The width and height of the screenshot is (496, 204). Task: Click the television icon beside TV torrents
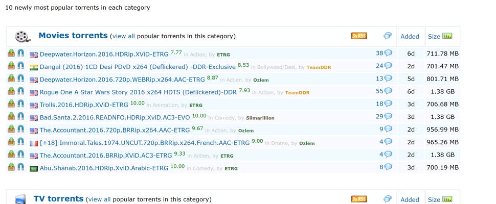20,199
